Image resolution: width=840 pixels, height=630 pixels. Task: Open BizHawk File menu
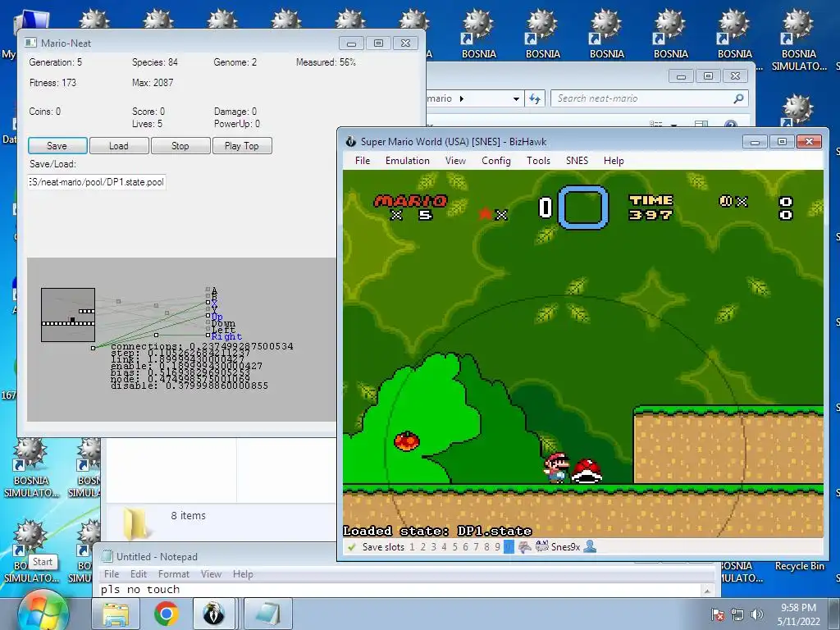point(362,161)
